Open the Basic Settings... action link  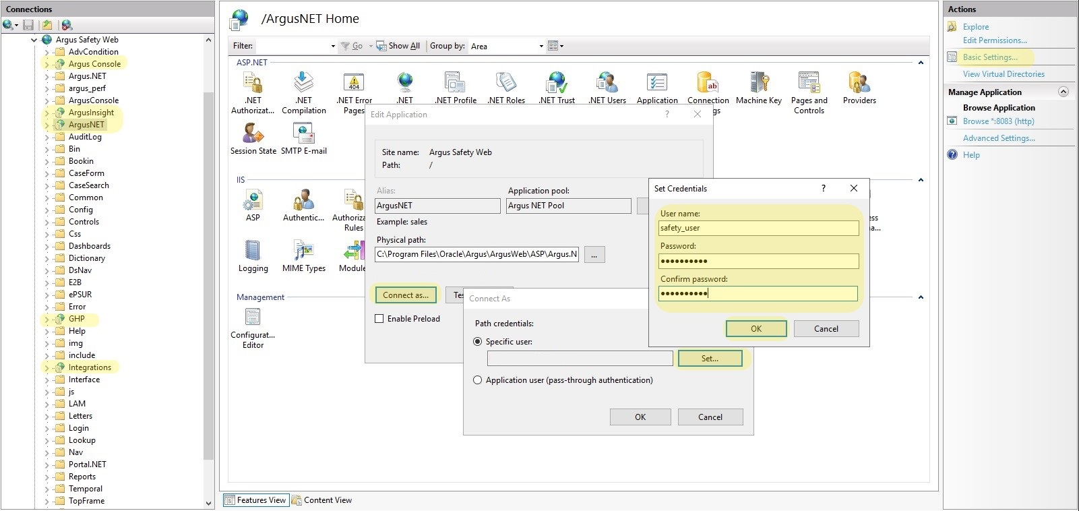coord(990,57)
